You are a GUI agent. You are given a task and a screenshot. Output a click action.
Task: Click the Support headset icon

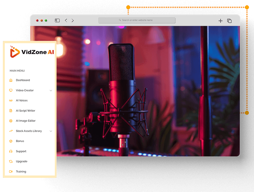[11, 151]
